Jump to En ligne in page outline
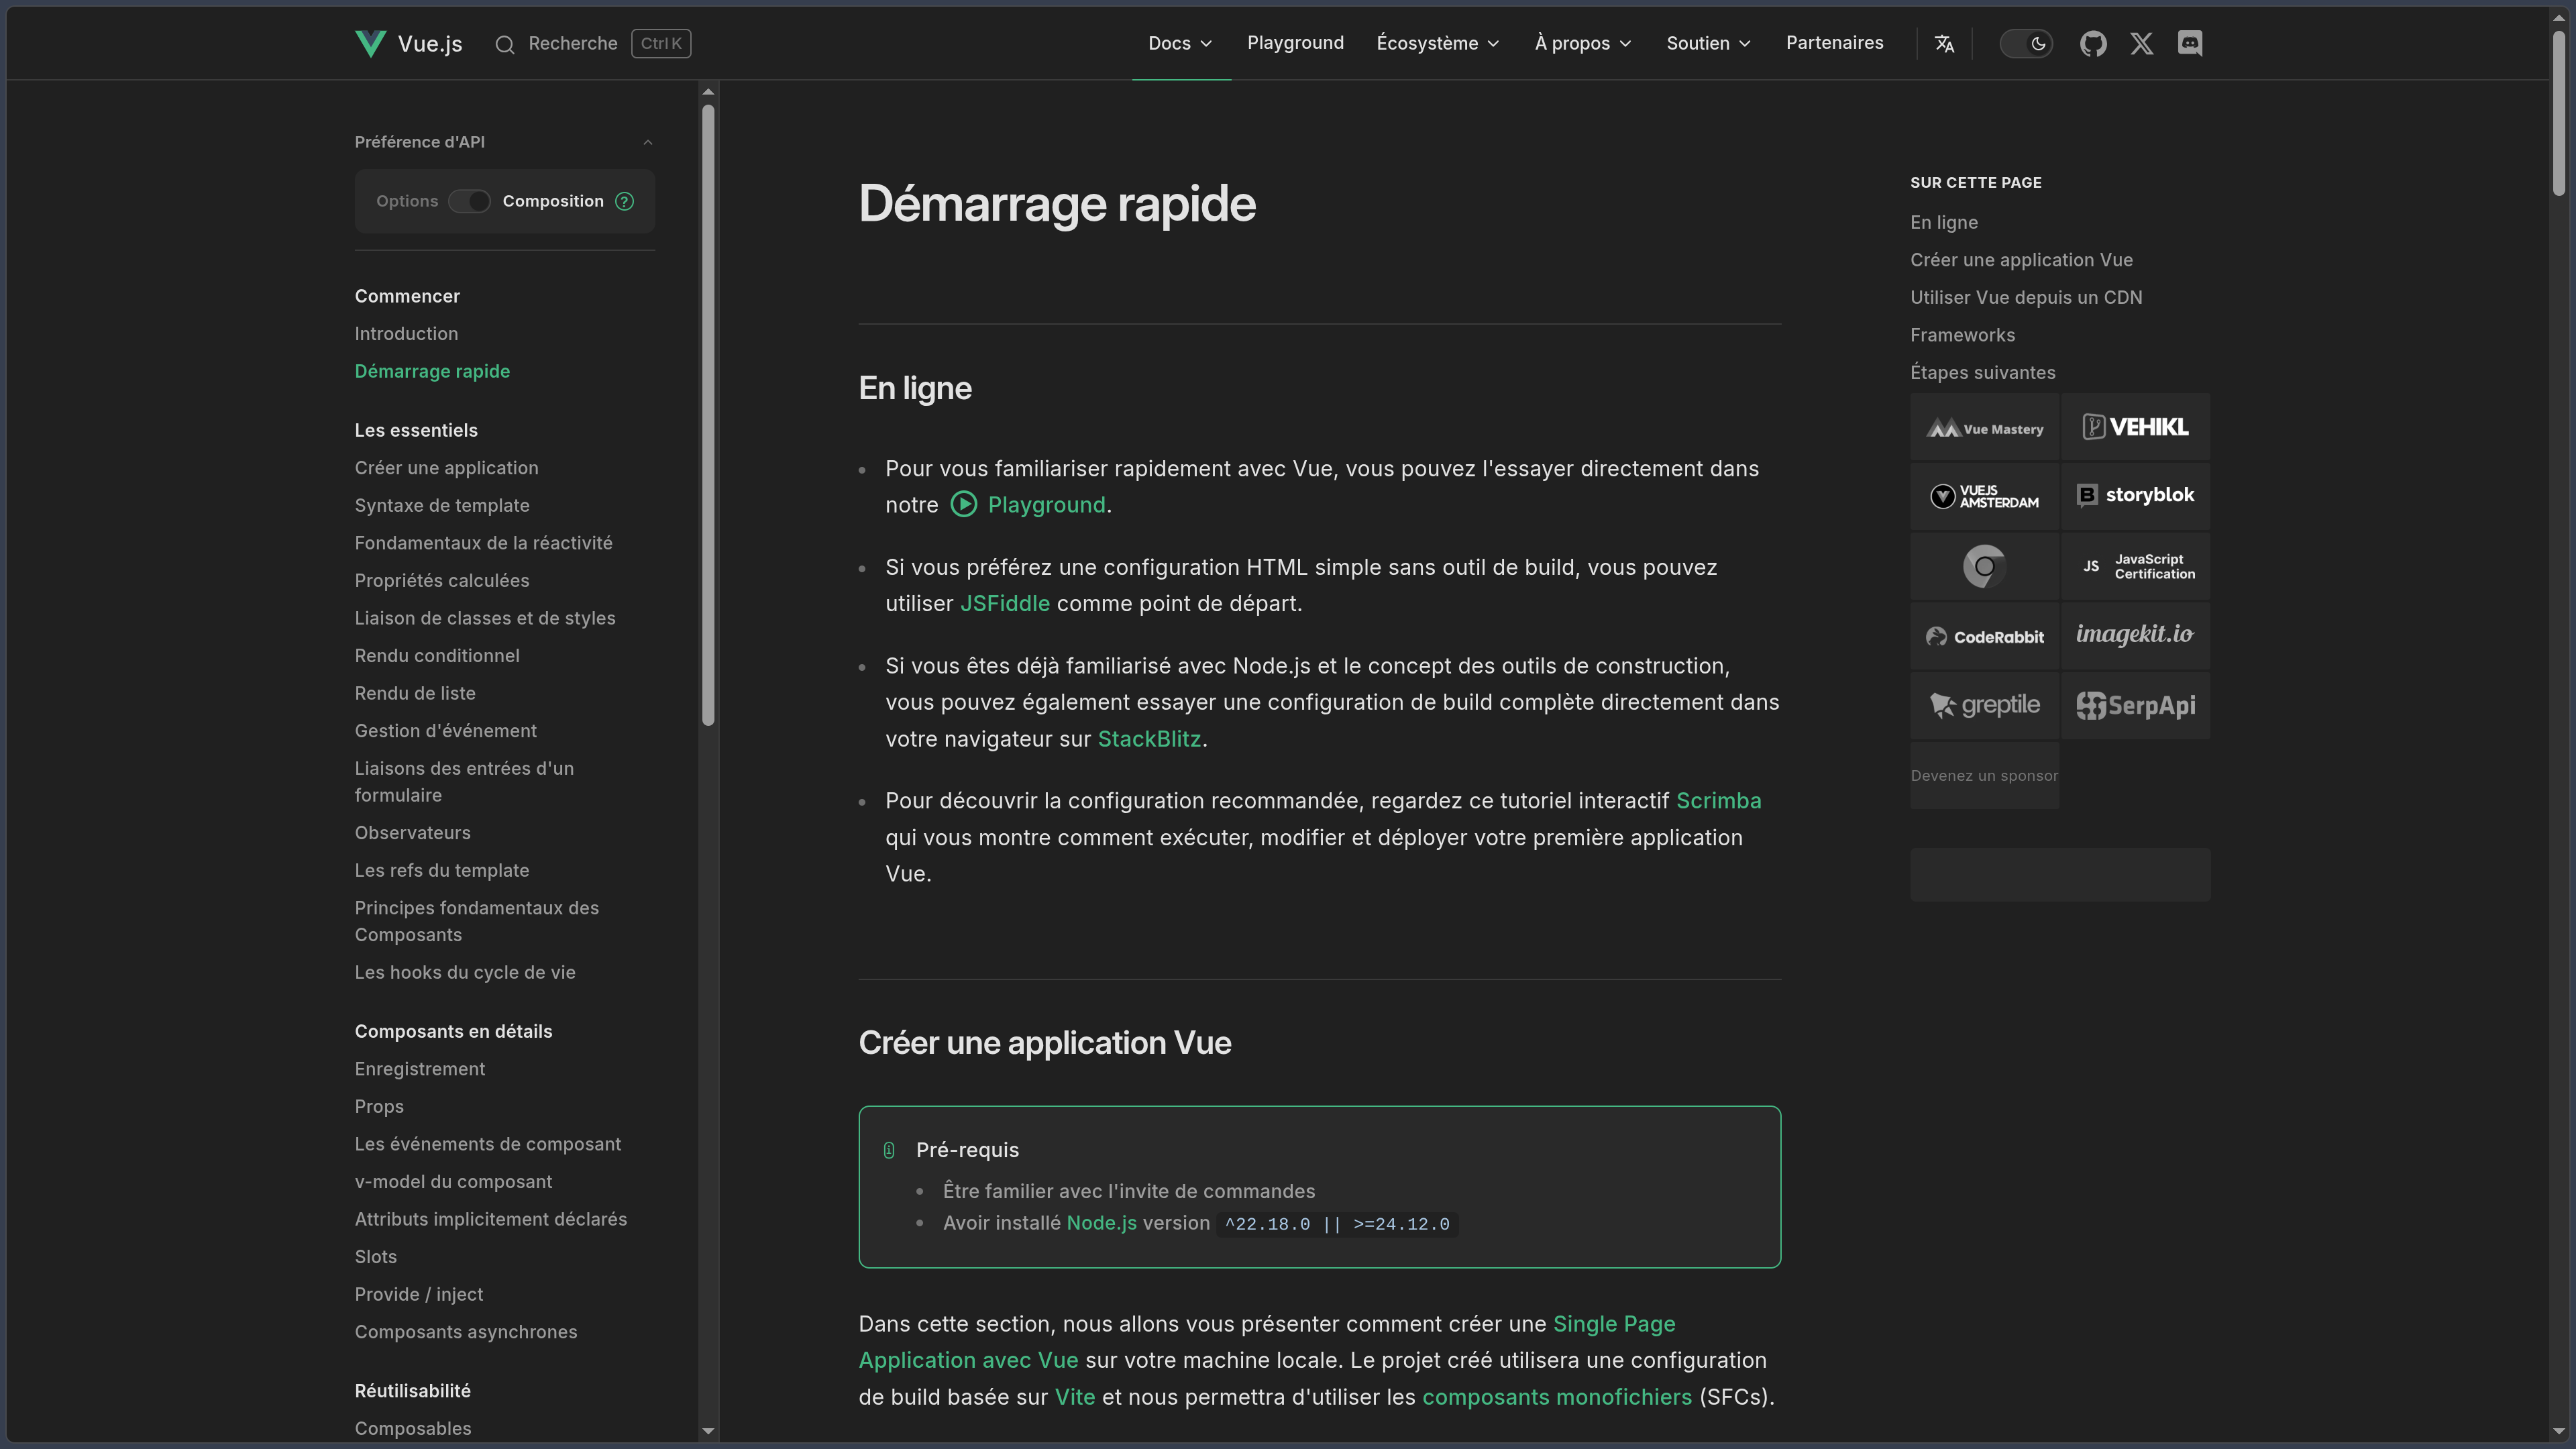 [x=1943, y=222]
